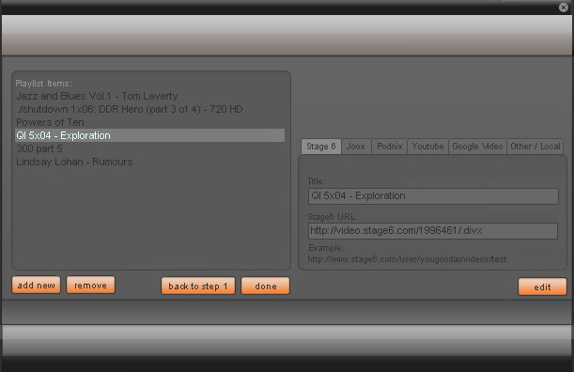574x372 pixels.
Task: Click the done button
Action: [266, 286]
